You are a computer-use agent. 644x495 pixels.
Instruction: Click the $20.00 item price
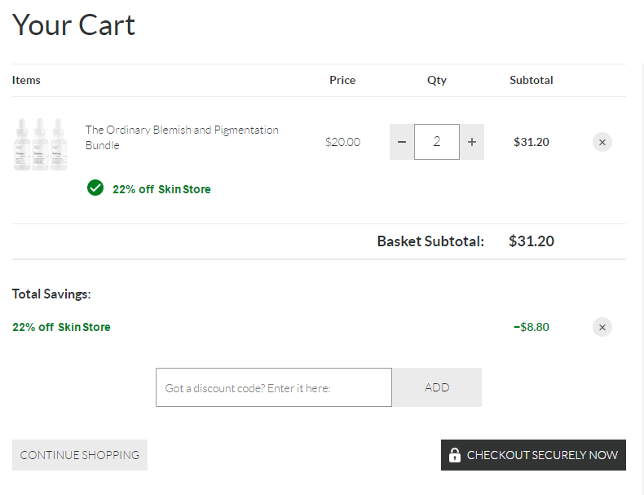click(x=342, y=142)
